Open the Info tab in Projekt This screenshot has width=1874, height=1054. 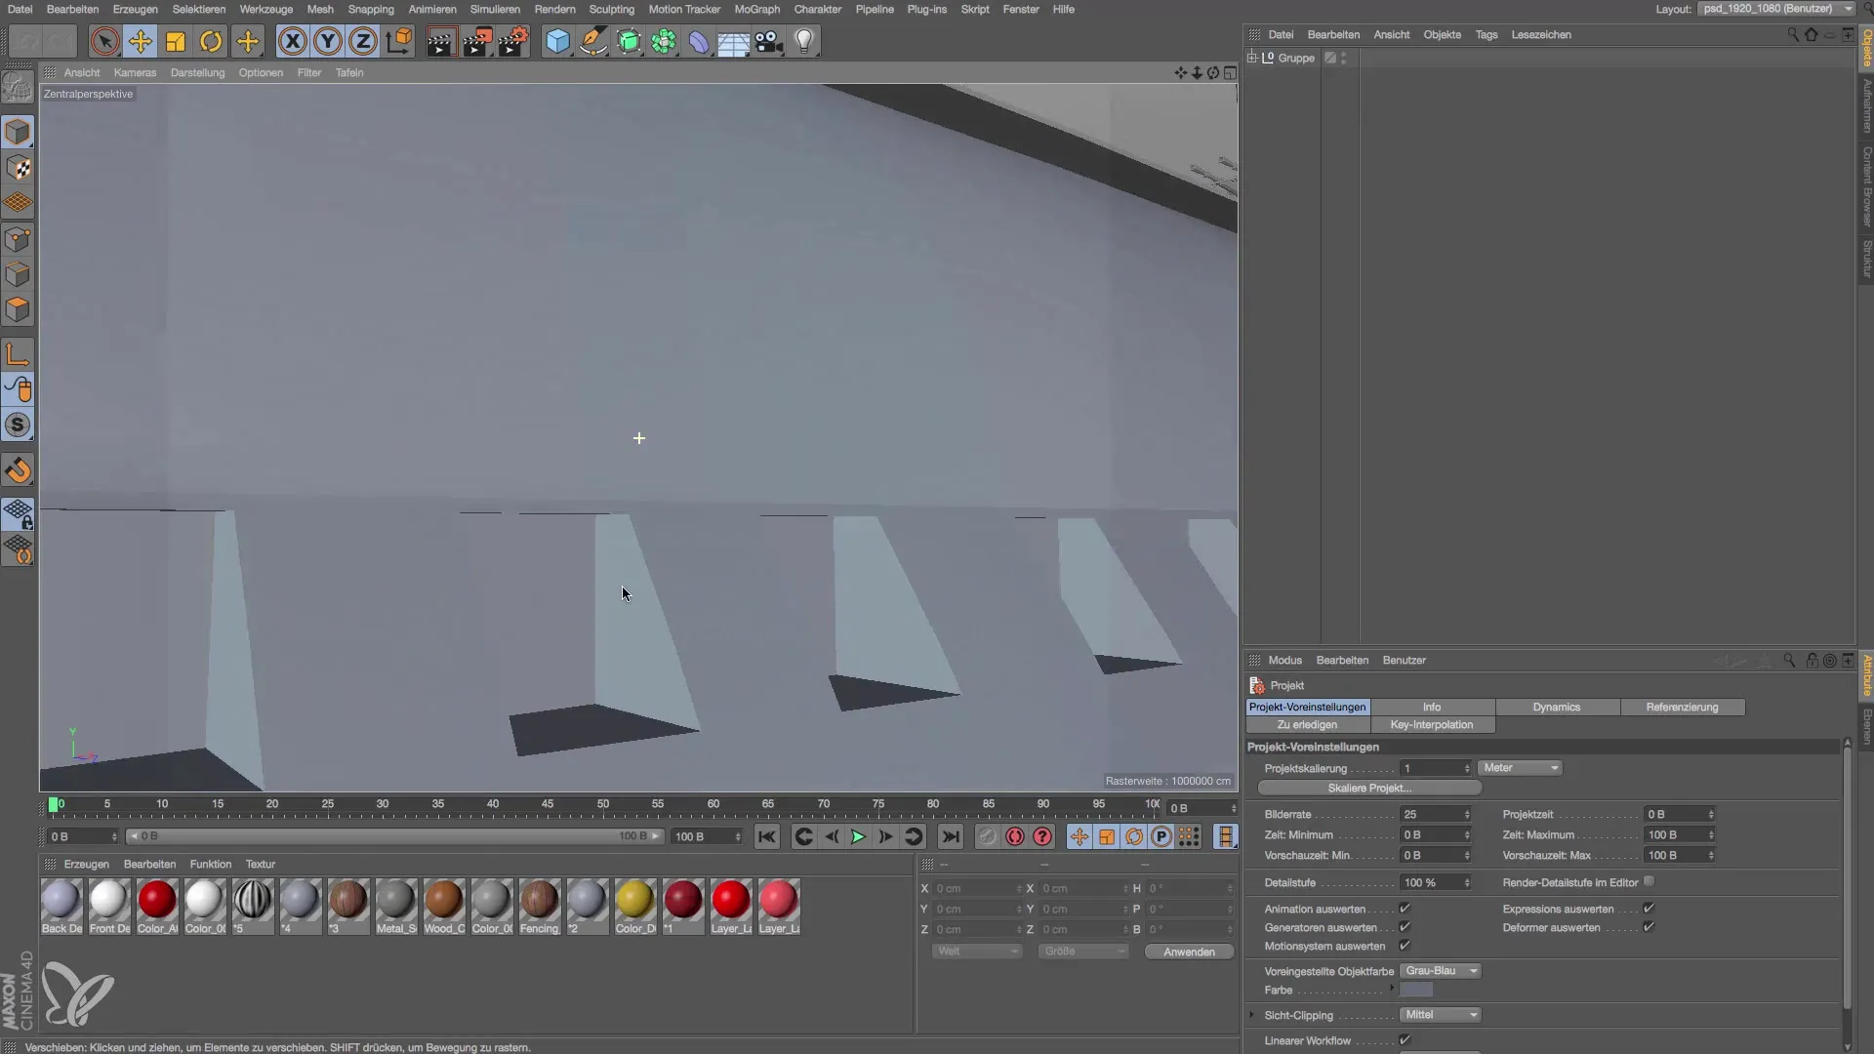(1432, 708)
